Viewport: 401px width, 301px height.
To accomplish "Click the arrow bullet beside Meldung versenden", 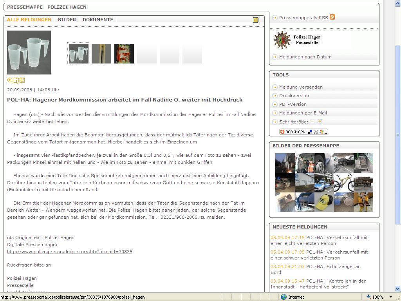I will (275, 87).
